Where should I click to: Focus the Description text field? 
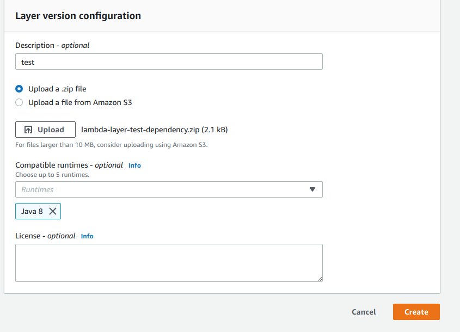(x=169, y=62)
